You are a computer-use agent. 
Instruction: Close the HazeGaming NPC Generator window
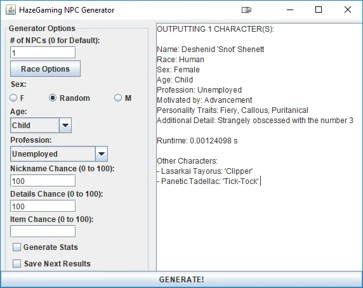(348, 10)
